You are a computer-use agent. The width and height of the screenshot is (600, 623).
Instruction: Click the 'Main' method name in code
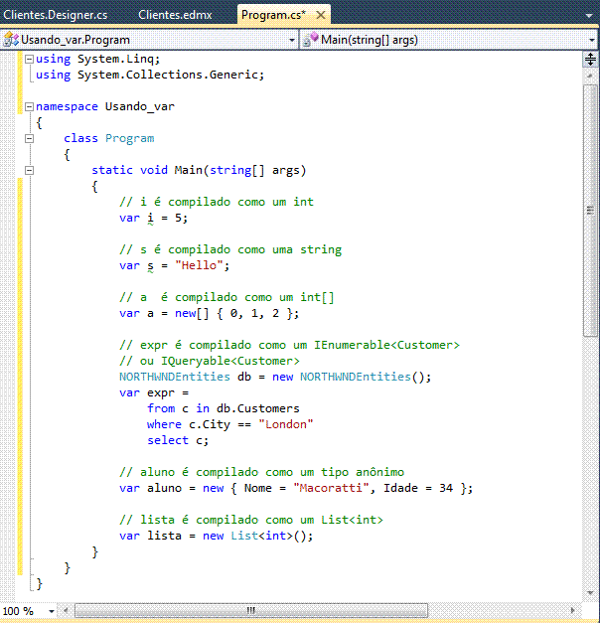(x=188, y=171)
